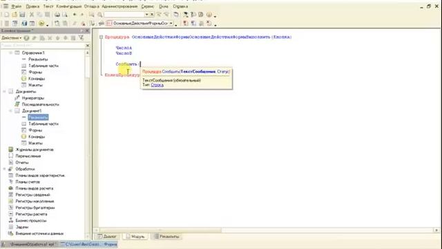
Task: Click the edit pencil icon in configuration panel toolbar
Action: (35, 38)
